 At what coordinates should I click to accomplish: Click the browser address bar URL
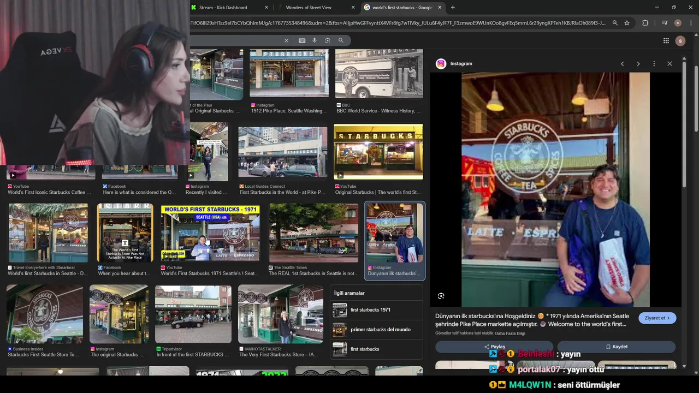pos(399,23)
